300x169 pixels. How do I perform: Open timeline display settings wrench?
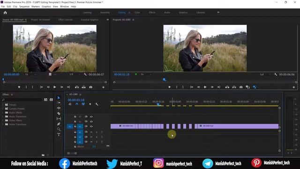(97, 104)
